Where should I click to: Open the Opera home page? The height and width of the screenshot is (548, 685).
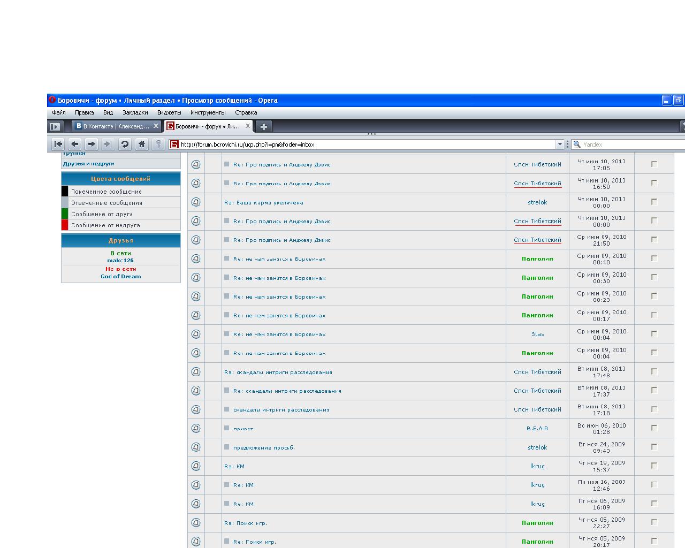point(141,144)
